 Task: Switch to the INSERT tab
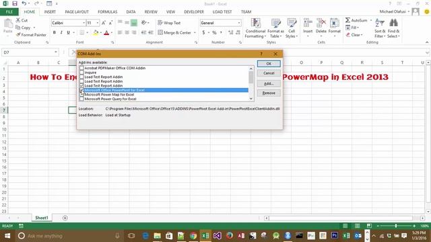coord(50,12)
